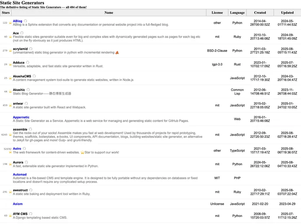This screenshot has height=224, width=301.
Task: Open the GitHub icon next to antwar
Action: pyautogui.click(x=26, y=103)
